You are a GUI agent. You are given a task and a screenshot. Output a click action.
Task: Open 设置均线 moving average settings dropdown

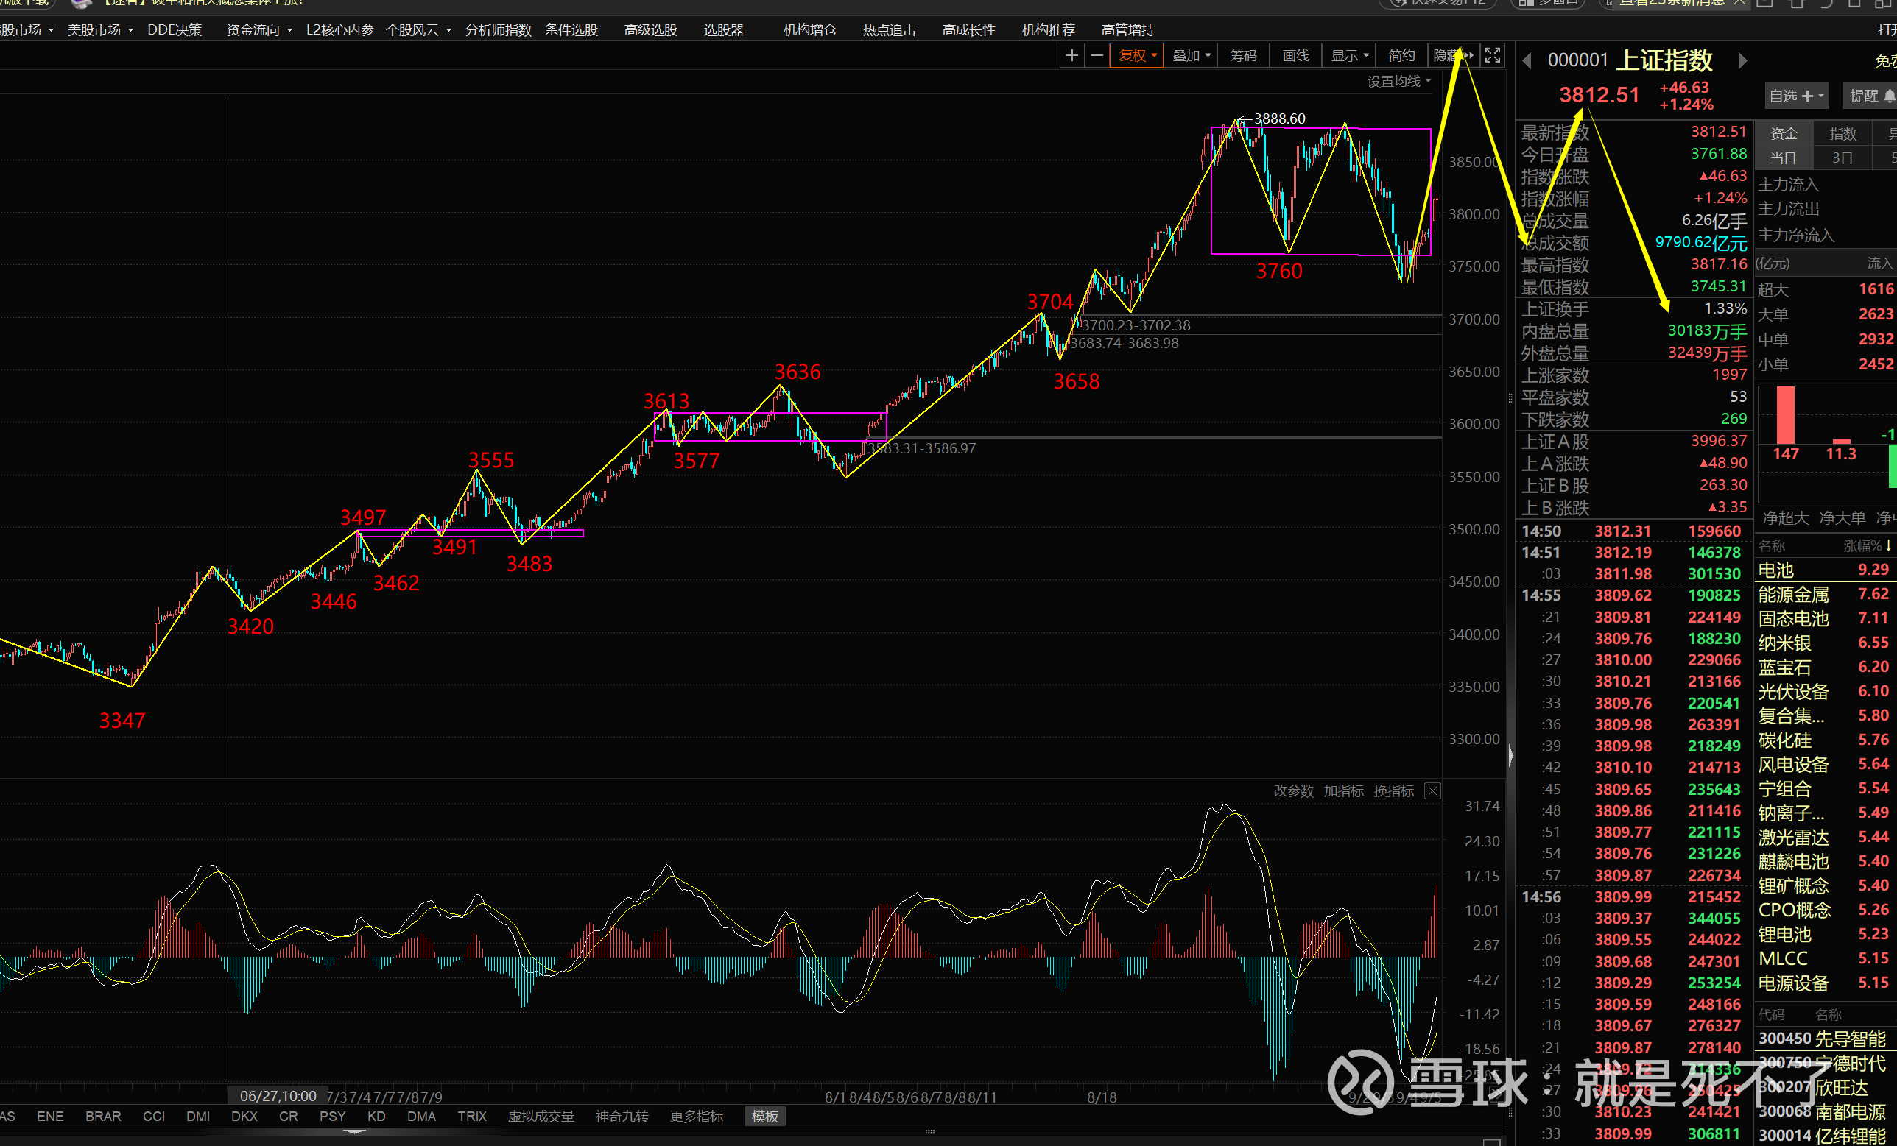(x=1399, y=82)
